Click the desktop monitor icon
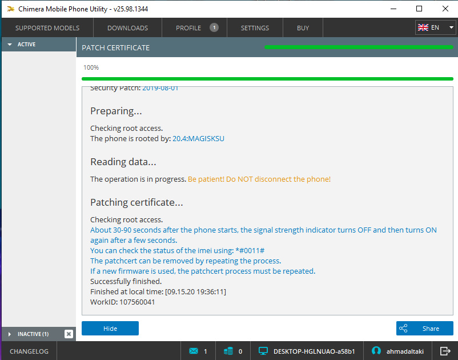This screenshot has height=360, width=458. [x=263, y=351]
